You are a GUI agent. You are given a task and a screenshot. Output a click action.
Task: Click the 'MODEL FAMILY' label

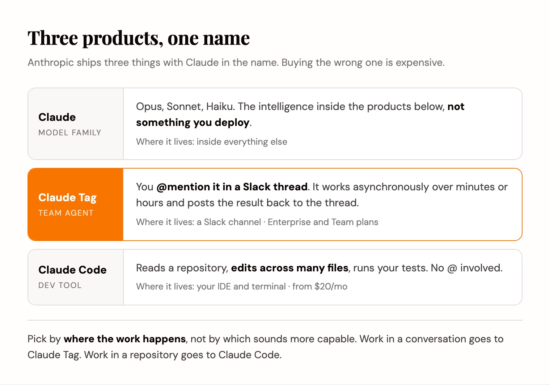70,132
